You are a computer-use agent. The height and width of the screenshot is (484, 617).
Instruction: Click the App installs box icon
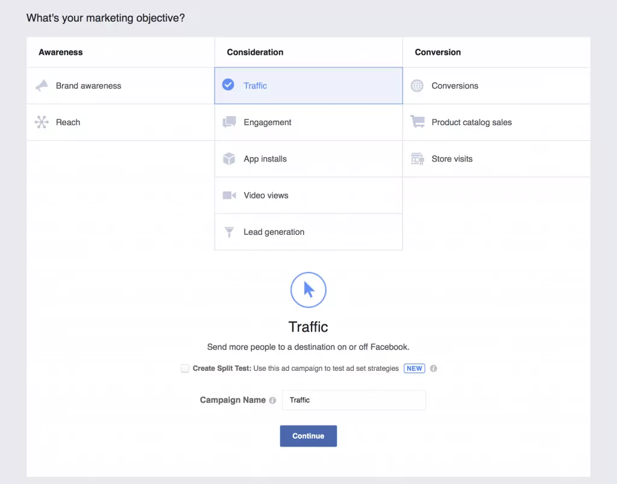click(x=229, y=159)
